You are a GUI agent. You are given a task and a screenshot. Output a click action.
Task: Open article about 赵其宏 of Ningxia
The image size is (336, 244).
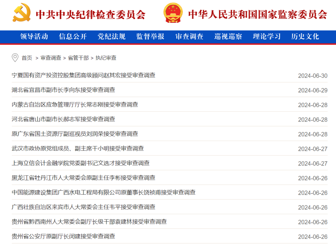coord(84,75)
